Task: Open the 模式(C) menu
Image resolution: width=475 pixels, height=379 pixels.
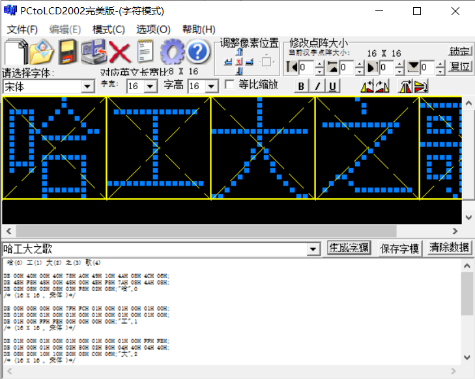Action: click(x=108, y=30)
